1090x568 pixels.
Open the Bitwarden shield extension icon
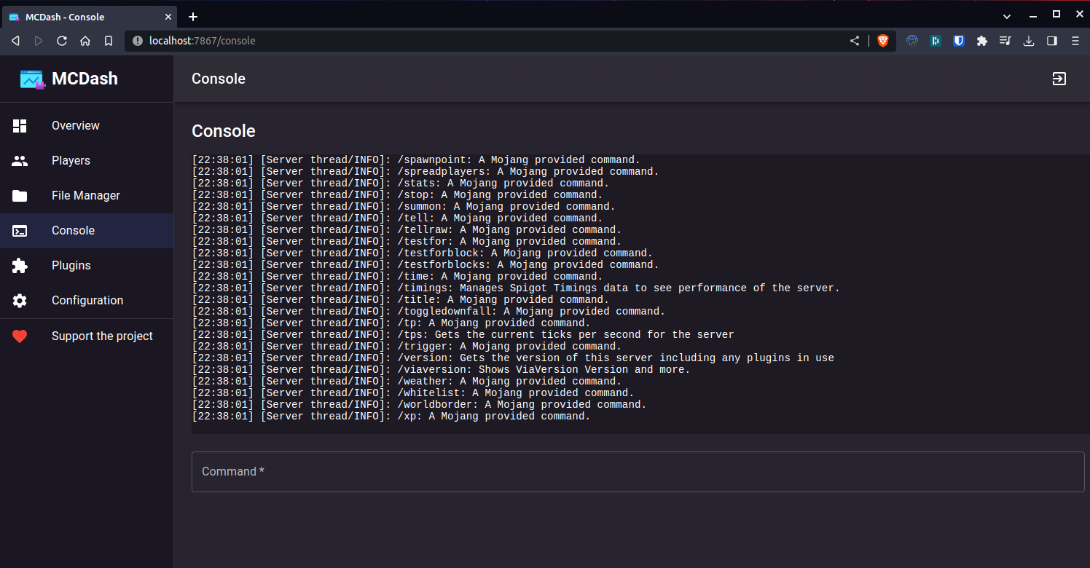[959, 42]
